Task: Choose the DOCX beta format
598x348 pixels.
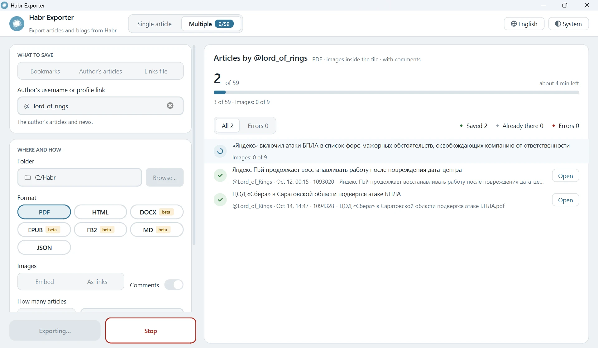Action: coord(157,212)
